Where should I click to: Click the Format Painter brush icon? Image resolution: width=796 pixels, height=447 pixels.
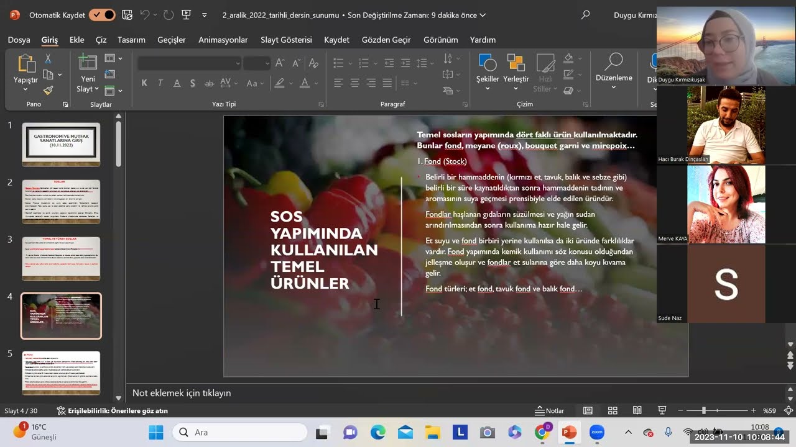point(48,90)
